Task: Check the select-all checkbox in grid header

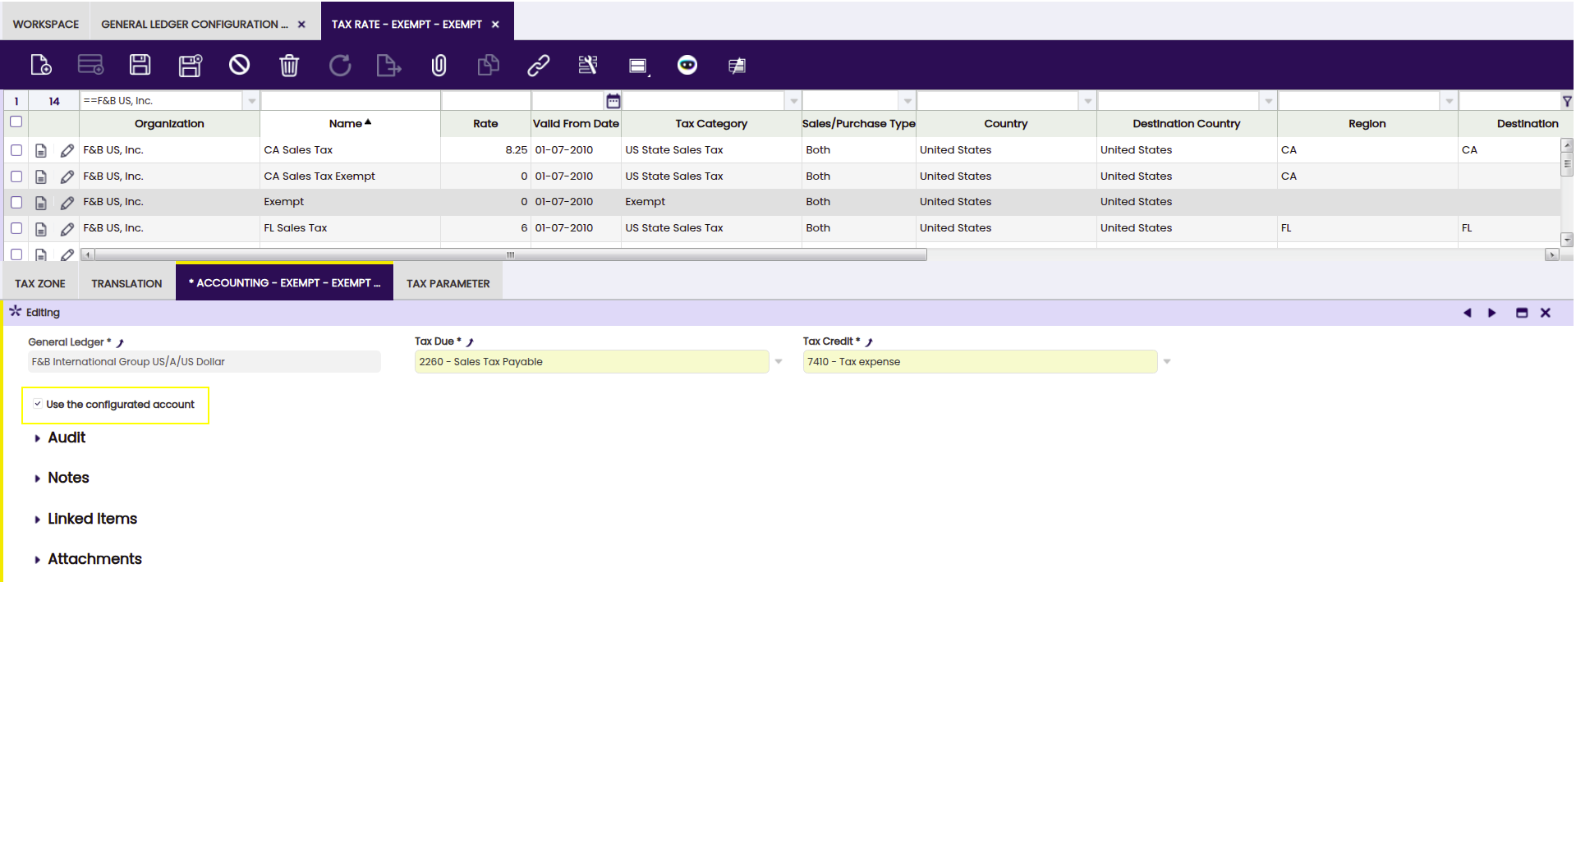Action: [16, 122]
